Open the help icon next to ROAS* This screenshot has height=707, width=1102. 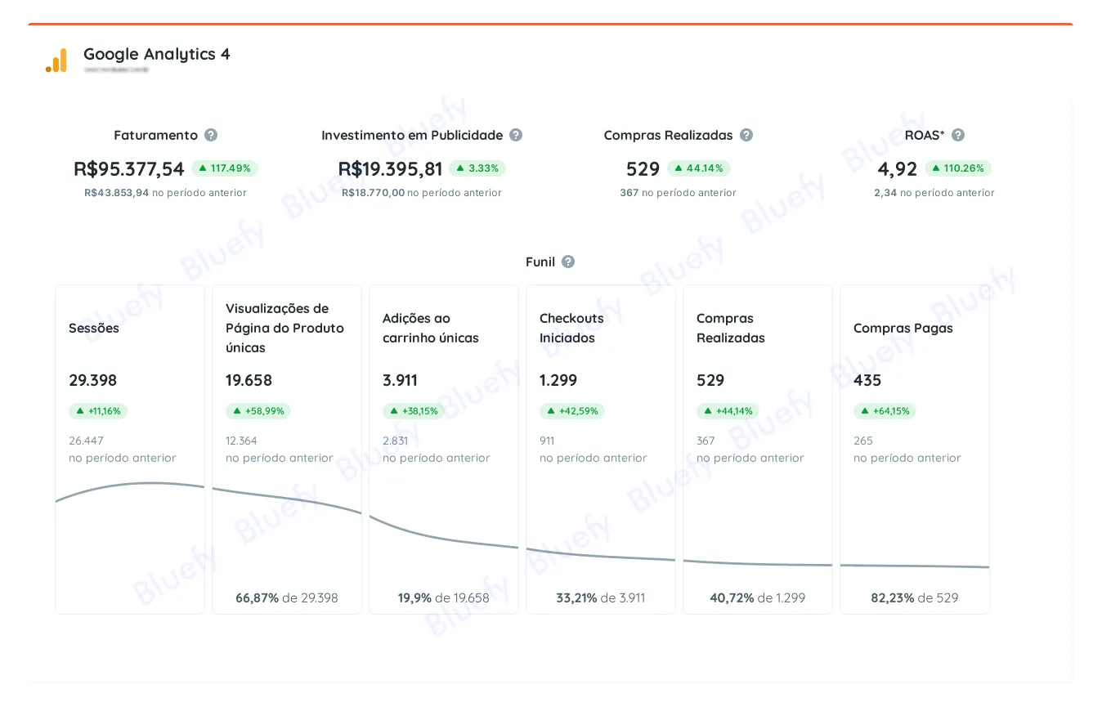coord(958,135)
